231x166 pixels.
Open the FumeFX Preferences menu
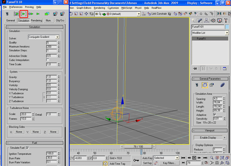tap(16, 7)
